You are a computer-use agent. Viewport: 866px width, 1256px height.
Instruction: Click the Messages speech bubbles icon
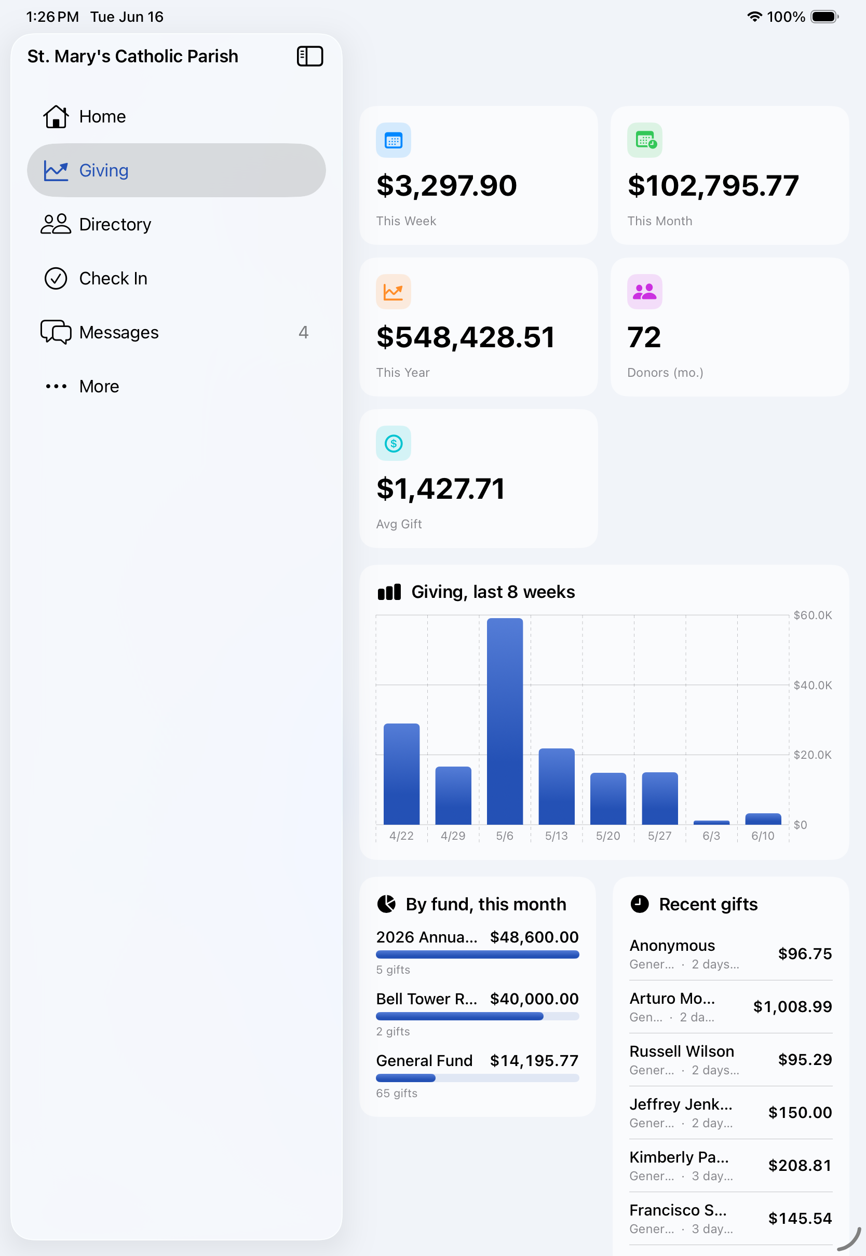[56, 332]
